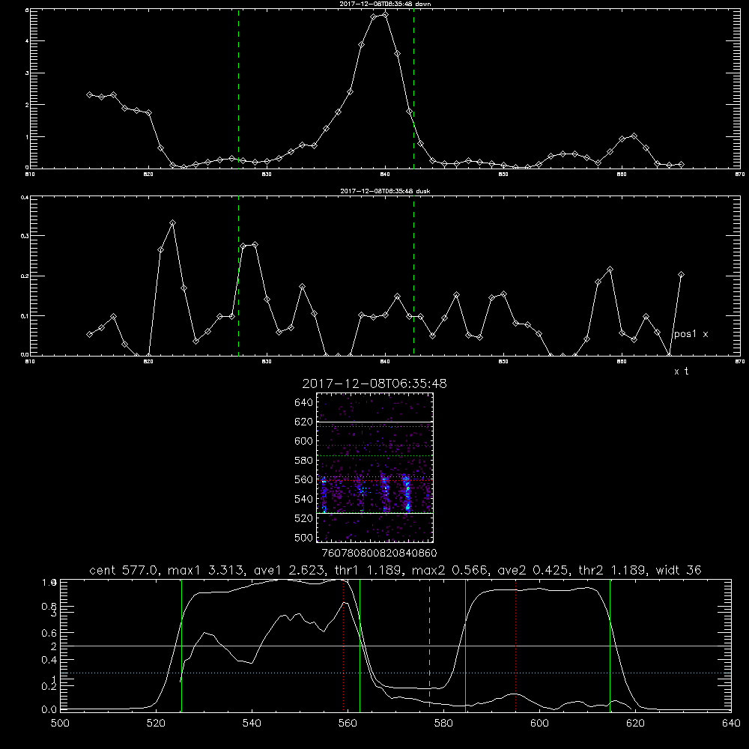Click the solid white line at spectrogram 620
749x749 pixels.
375,422
